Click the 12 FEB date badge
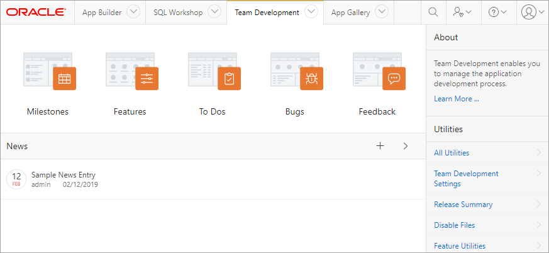The height and width of the screenshot is (253, 549). pyautogui.click(x=16, y=179)
